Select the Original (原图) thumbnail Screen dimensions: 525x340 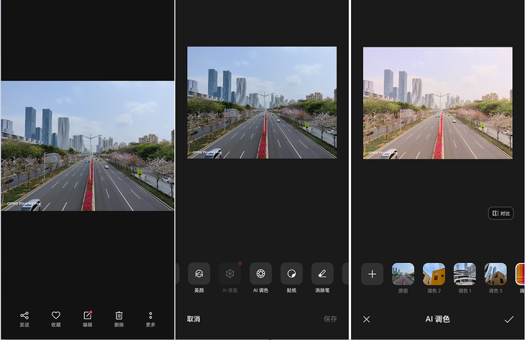403,274
